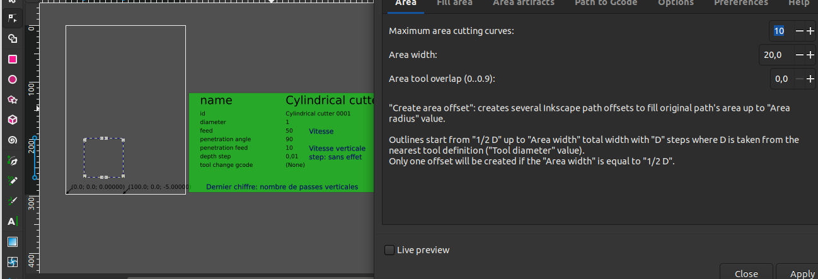Select the Pencil freehand tool

tap(12, 181)
